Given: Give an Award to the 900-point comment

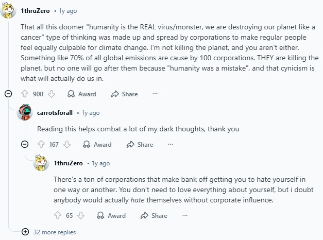Looking at the screenshot, I should (82, 94).
